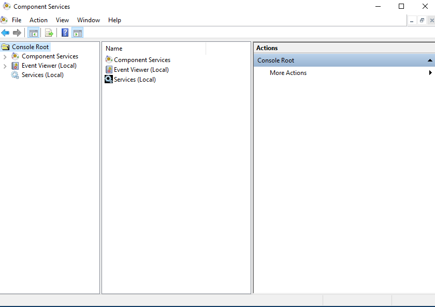Select Component Services text in center list
Viewport: 435px width, 307px height.
point(142,60)
